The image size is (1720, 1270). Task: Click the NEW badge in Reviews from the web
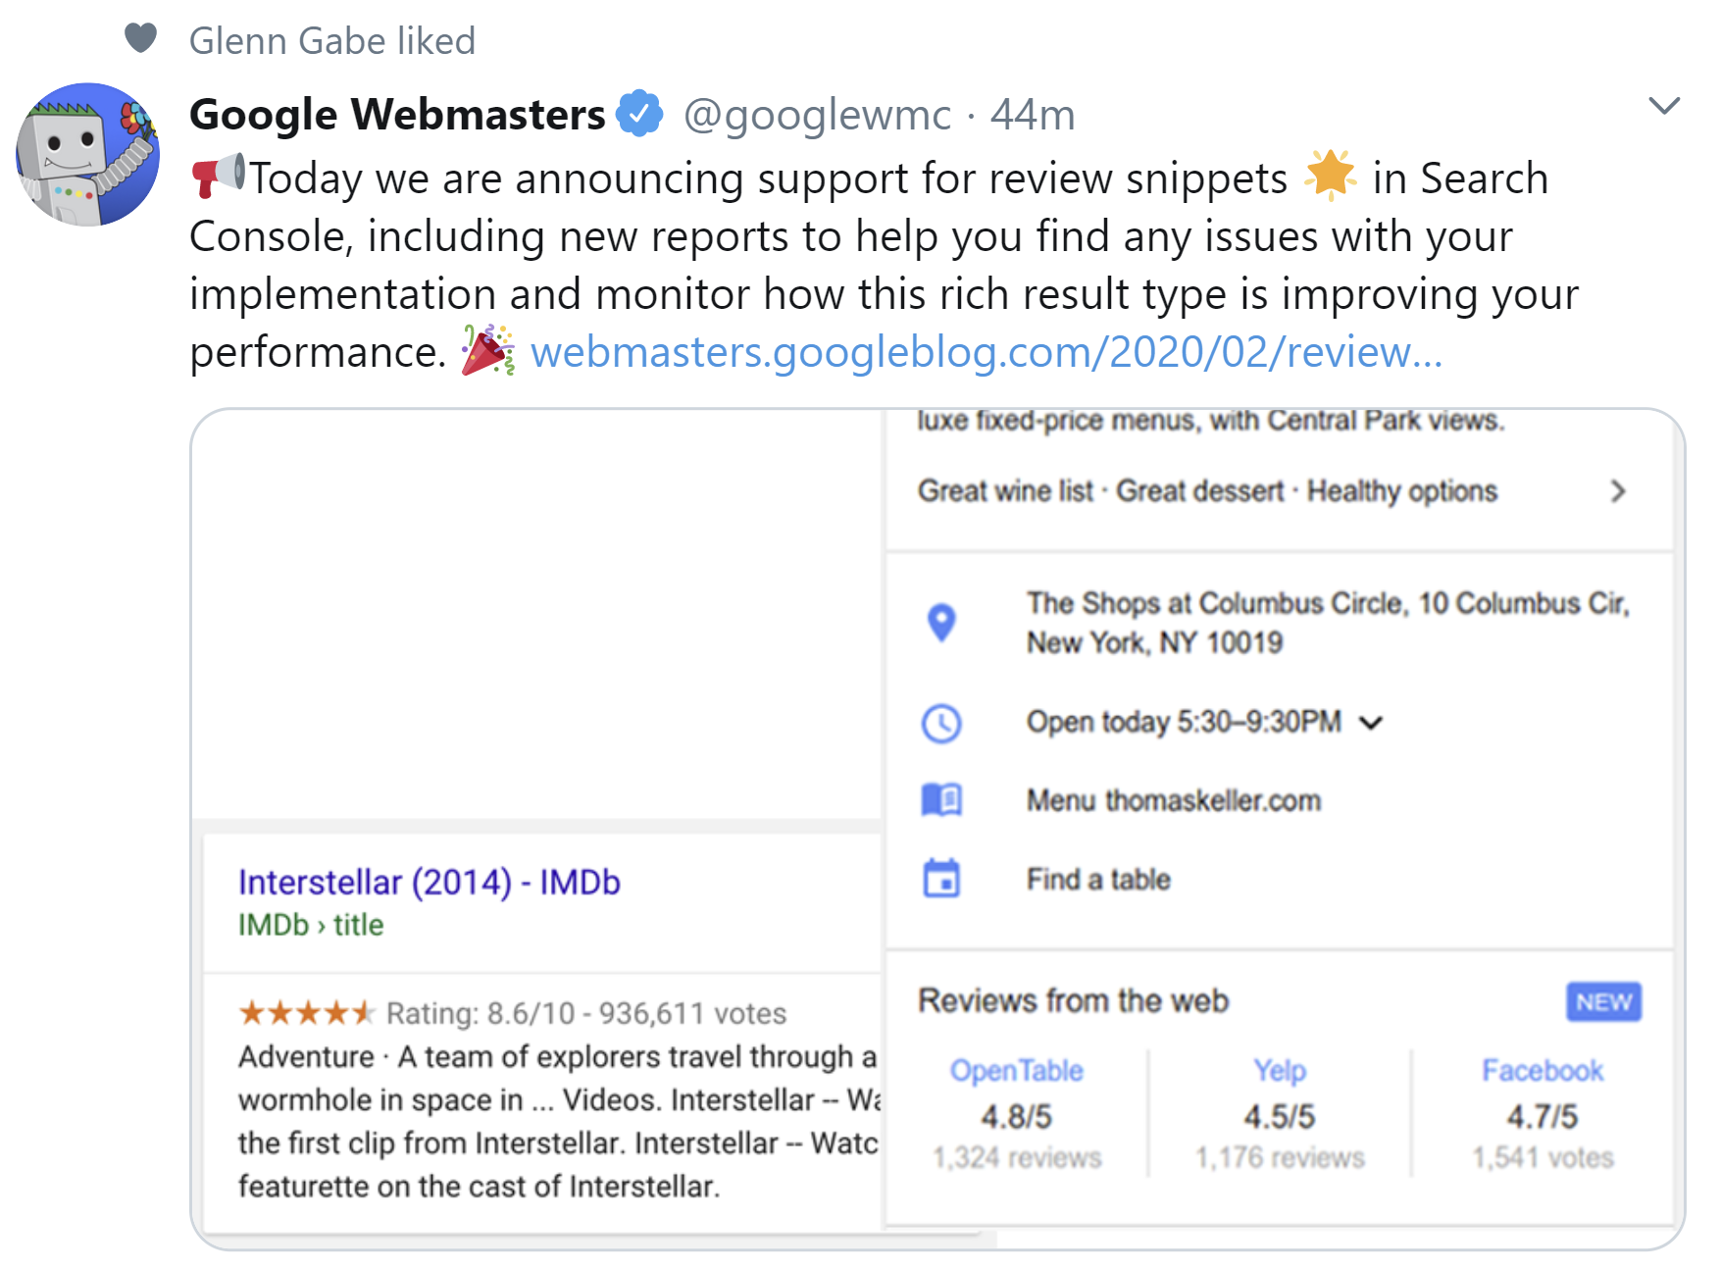pyautogui.click(x=1604, y=1001)
